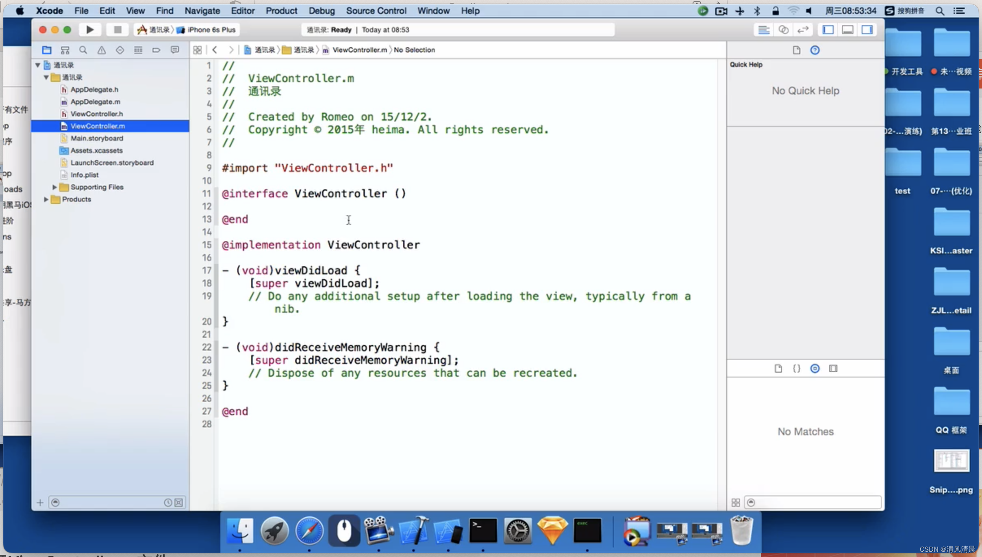
Task: Open the Source Control menu
Action: pos(376,11)
